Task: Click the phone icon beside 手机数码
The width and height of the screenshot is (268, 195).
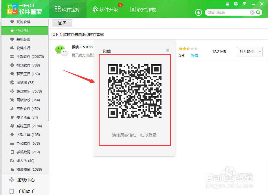Action: [x=12, y=152]
